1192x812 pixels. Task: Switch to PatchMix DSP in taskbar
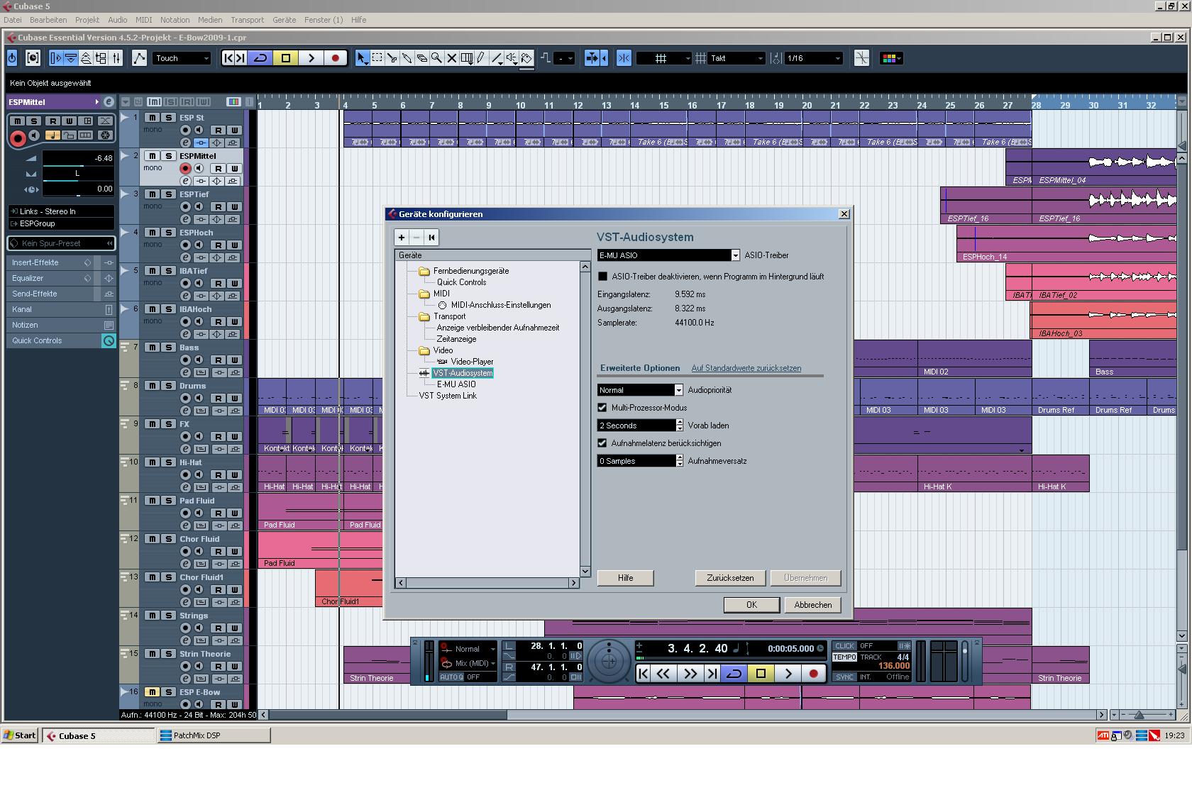pos(214,735)
